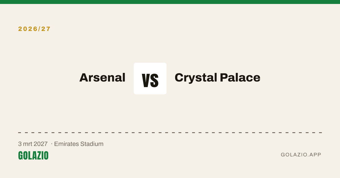Click the white VS badge
The image size is (340, 178).
(150, 79)
